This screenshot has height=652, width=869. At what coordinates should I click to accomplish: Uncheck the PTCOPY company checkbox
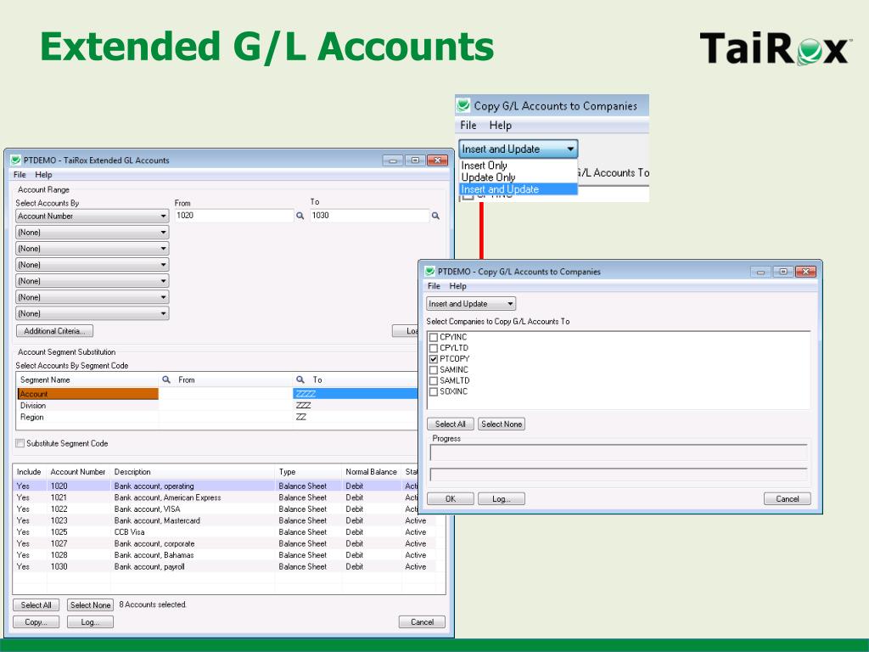434,359
